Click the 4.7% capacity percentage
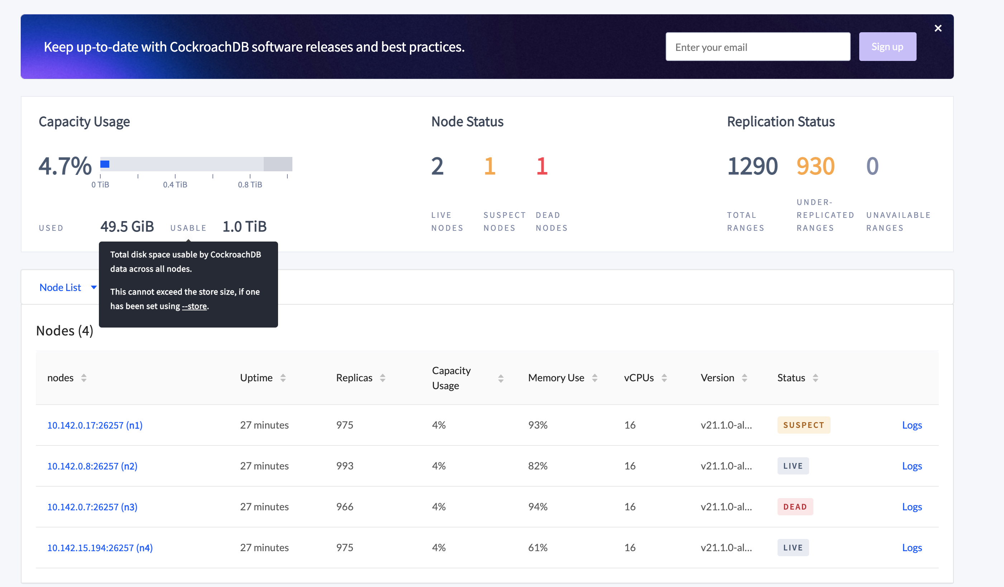Viewport: 1004px width, 587px height. point(65,166)
